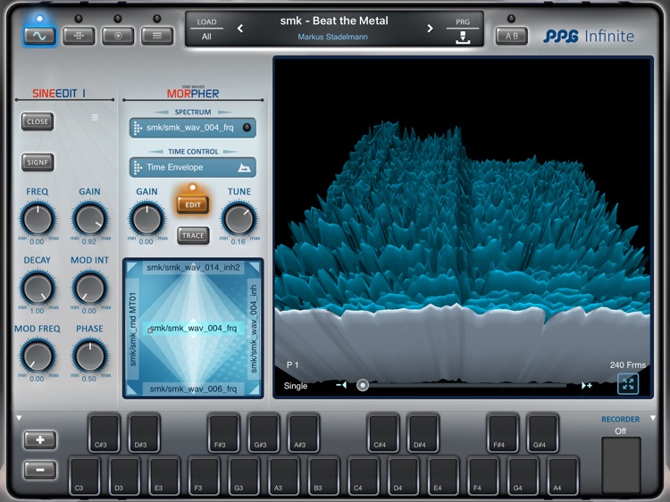The image size is (670, 502).
Task: Save program with PRG download icon
Action: 463,38
